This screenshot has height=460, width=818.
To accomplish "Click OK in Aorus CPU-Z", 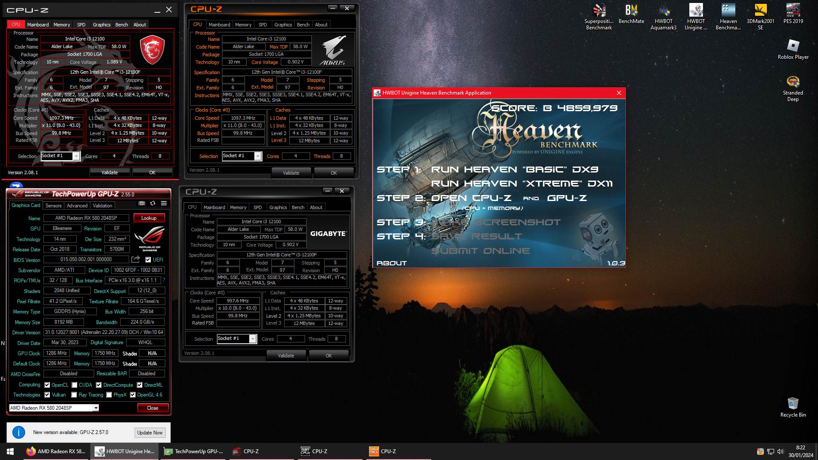I will coord(334,173).
